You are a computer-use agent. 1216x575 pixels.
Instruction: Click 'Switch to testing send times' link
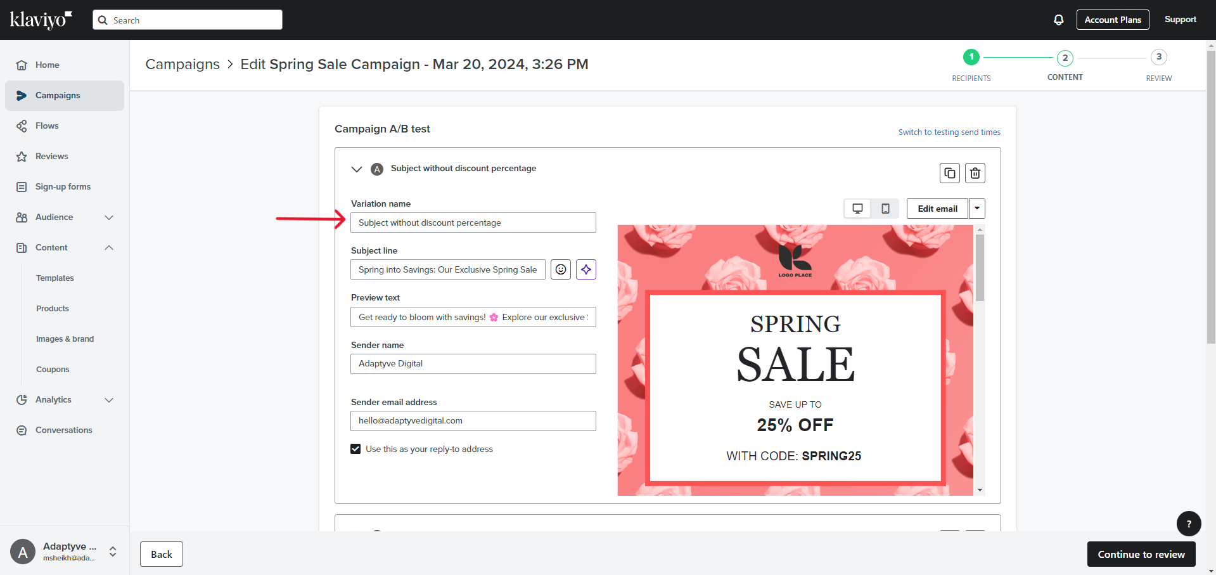tap(949, 132)
